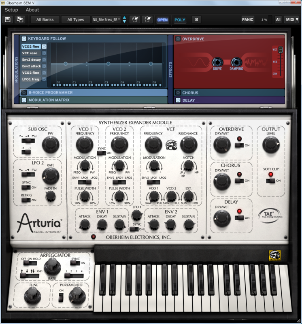The width and height of the screenshot is (302, 324).
Task: Toggle the Modulation Matrix power icon
Action: coord(24,100)
